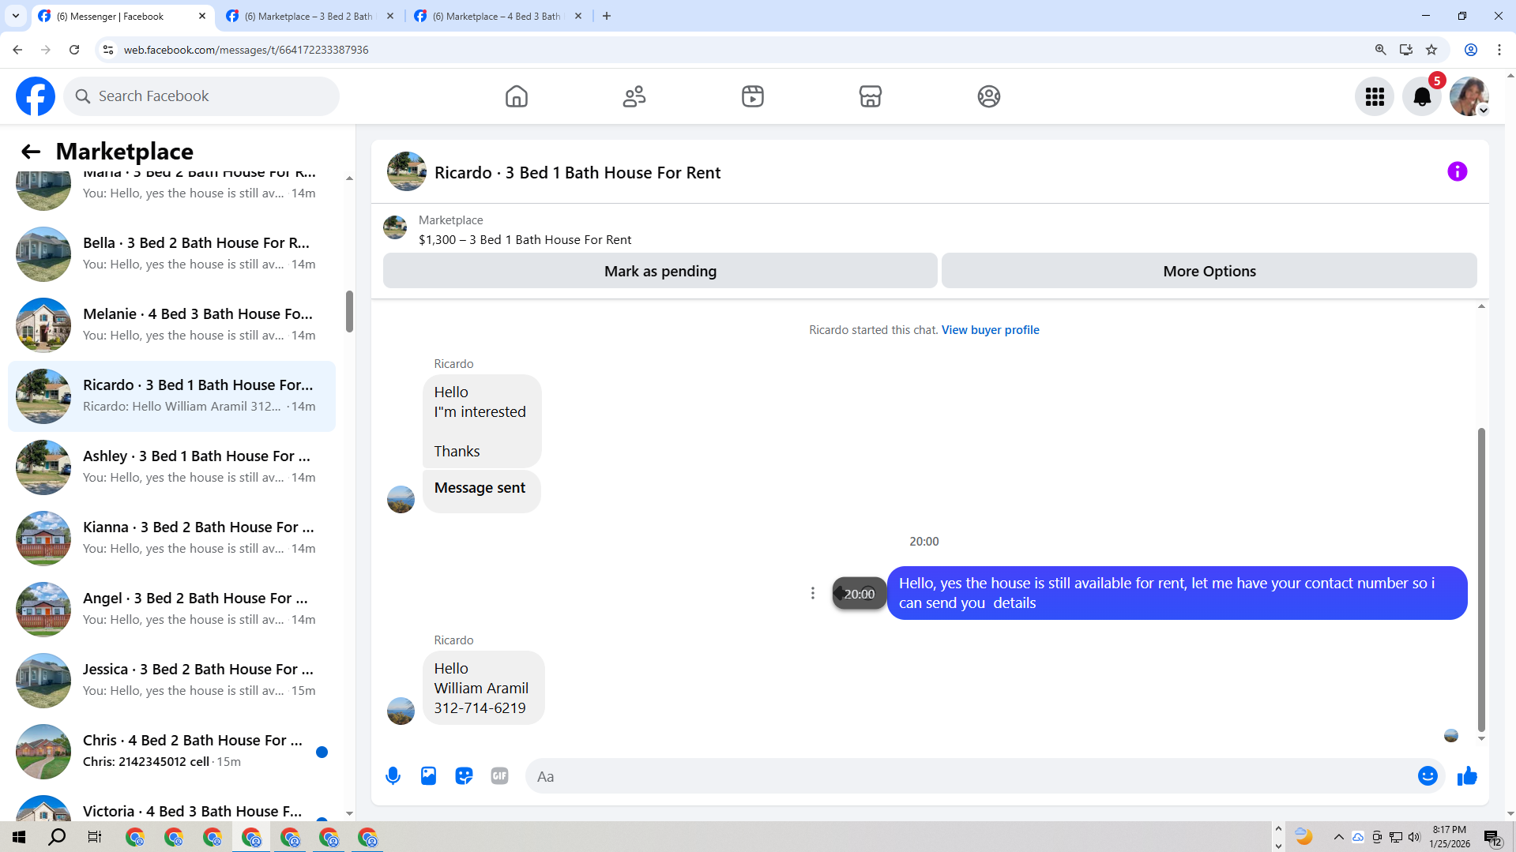
Task: Open Windows notification center
Action: 1492,838
